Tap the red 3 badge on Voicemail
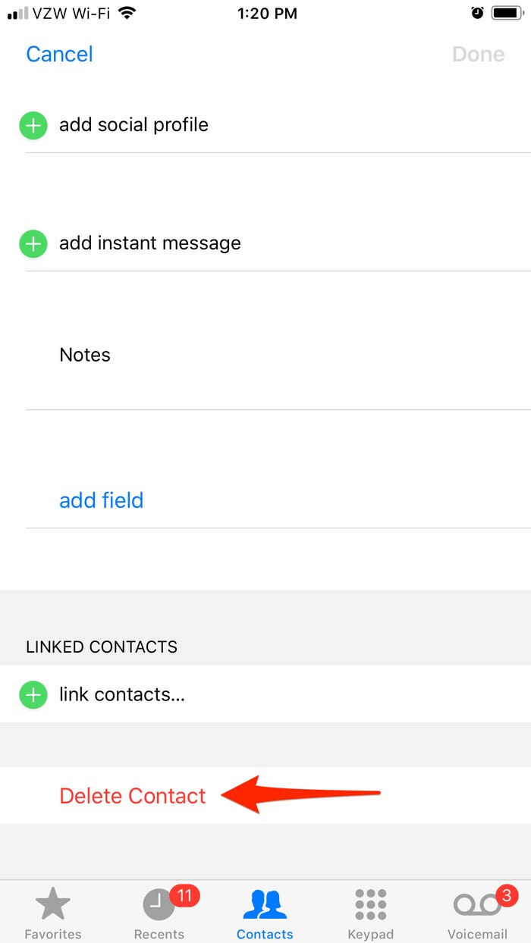The height and width of the screenshot is (943, 531). coord(508,896)
